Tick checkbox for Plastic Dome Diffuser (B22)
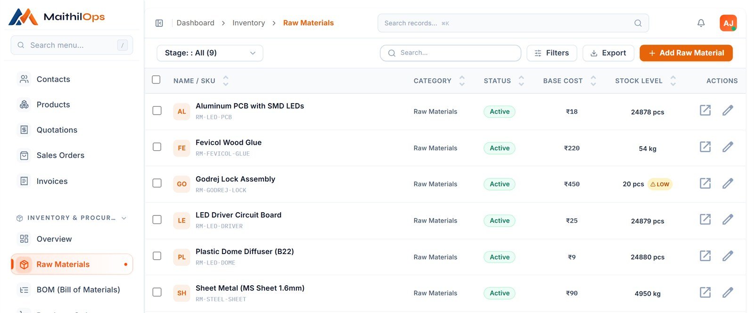Viewport: 754px width, 313px height. [157, 256]
